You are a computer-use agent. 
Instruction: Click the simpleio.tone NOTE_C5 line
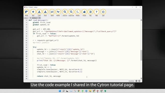[x=60, y=72]
